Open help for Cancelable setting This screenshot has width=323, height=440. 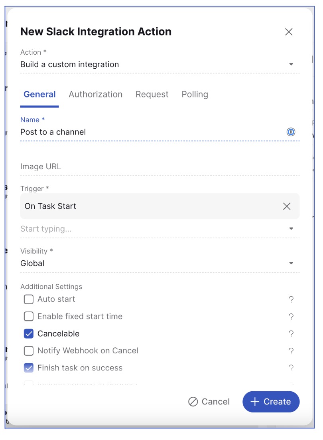tap(291, 334)
